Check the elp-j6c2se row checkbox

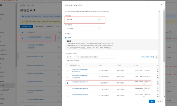(x=23, y=57)
